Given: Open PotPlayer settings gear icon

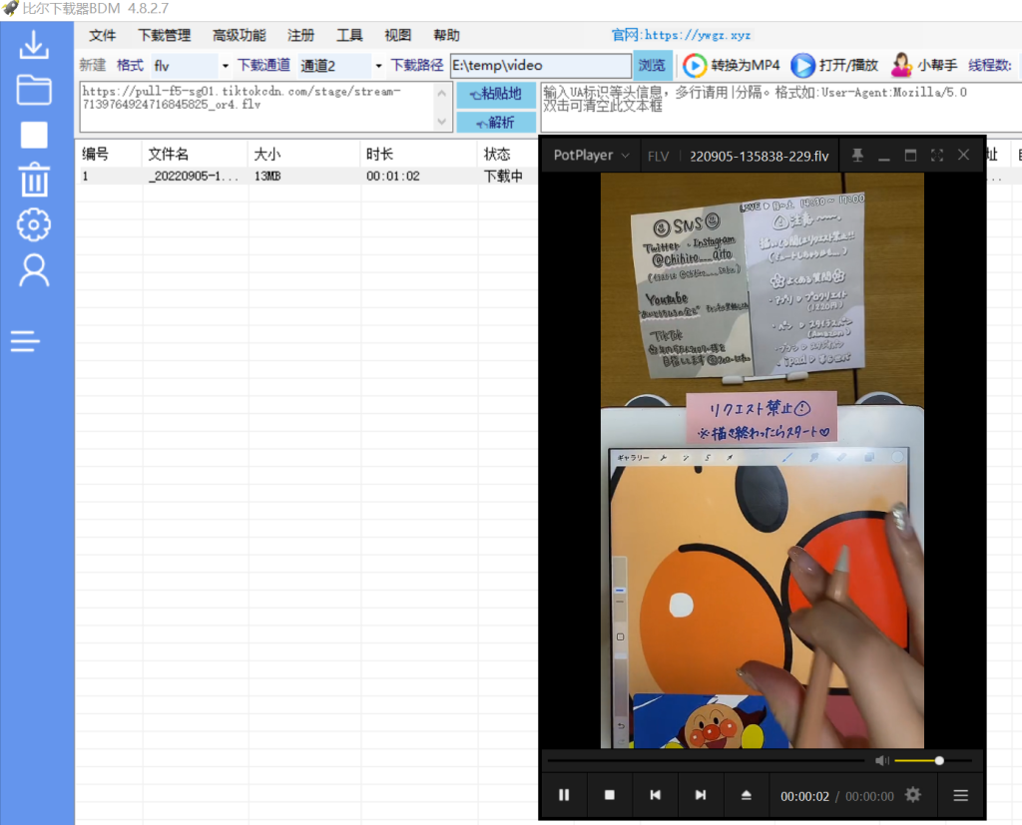Looking at the screenshot, I should (912, 795).
